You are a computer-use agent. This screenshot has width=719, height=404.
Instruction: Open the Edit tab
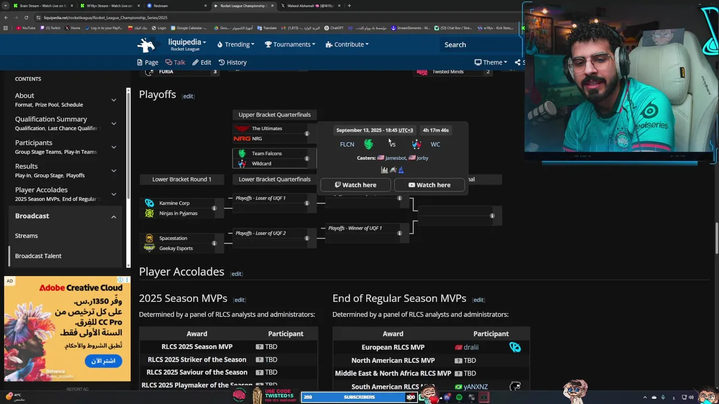pyautogui.click(x=202, y=62)
